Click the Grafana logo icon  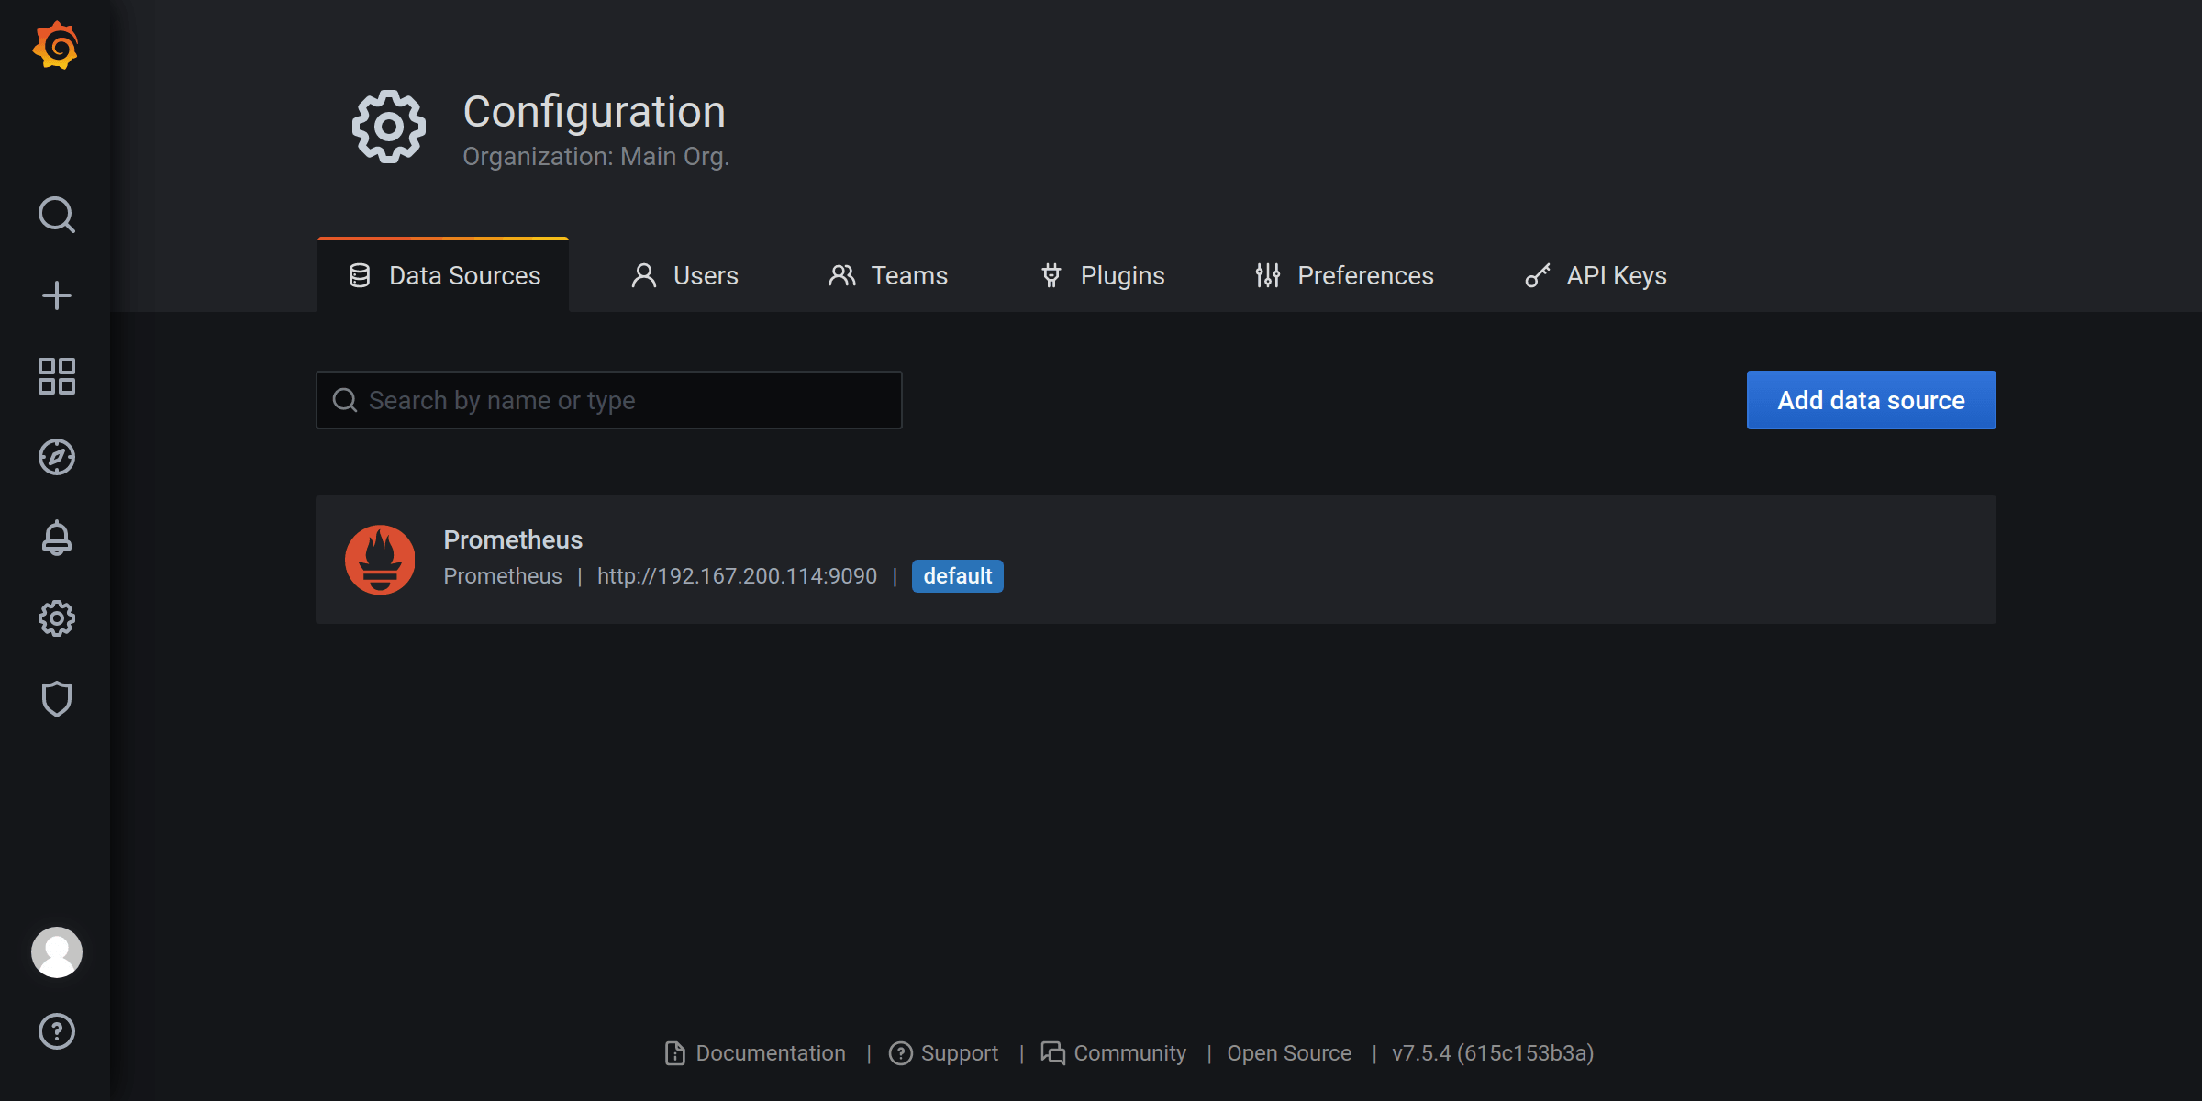(x=56, y=47)
